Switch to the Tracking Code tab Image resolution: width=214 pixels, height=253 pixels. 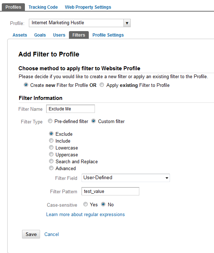(43, 7)
